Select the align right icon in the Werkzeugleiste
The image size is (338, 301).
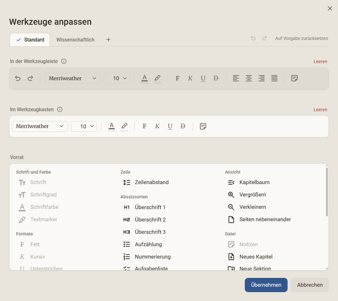click(x=262, y=78)
